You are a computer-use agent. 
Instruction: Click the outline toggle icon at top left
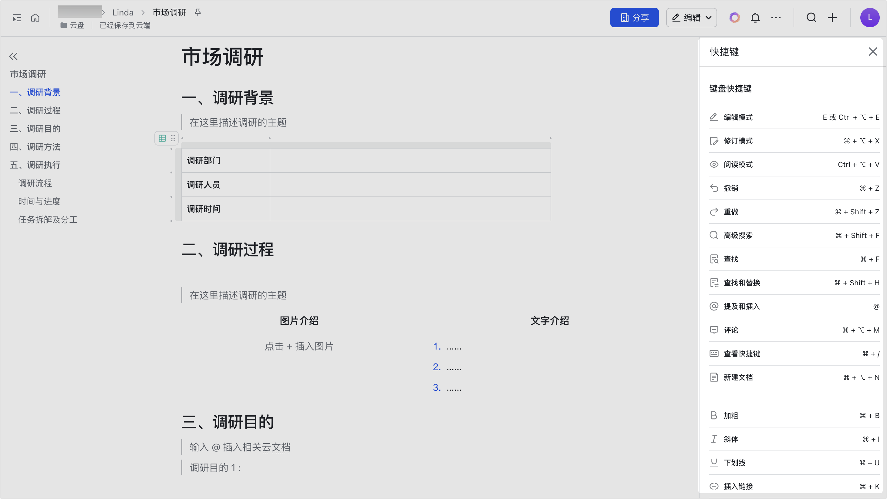coord(16,18)
